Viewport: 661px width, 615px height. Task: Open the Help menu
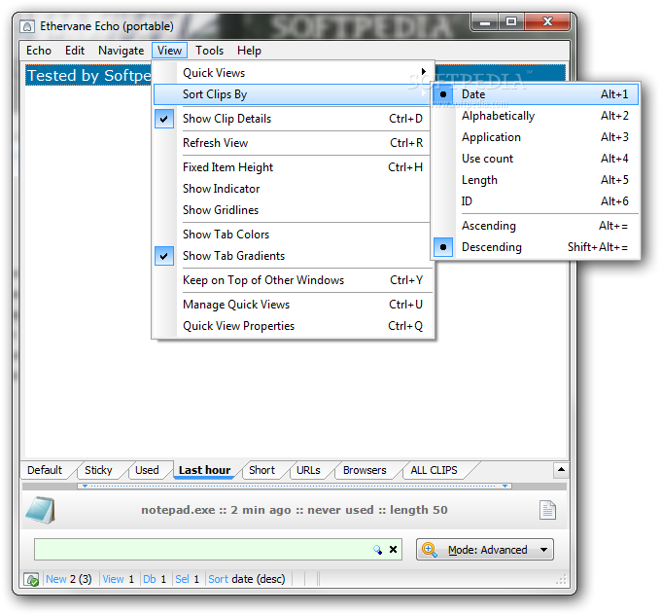click(x=249, y=51)
